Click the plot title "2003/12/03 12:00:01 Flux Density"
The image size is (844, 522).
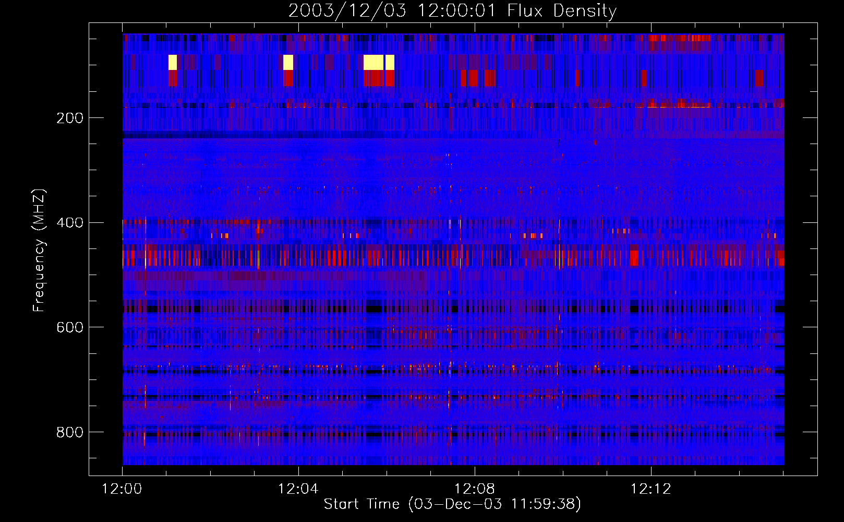452,10
